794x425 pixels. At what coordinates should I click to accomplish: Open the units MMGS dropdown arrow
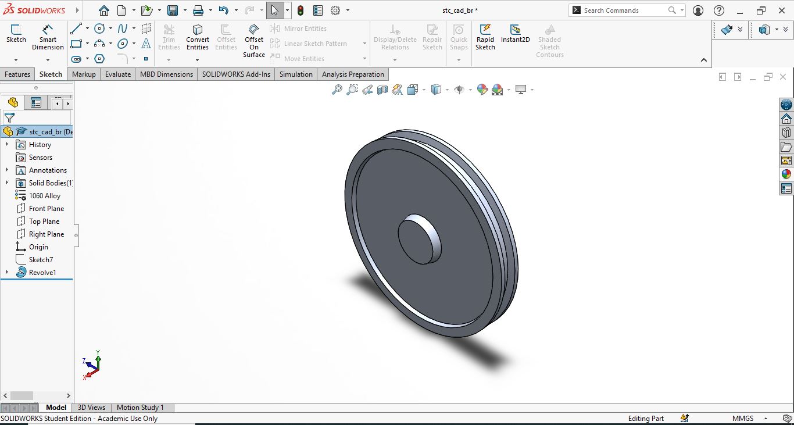(x=766, y=419)
